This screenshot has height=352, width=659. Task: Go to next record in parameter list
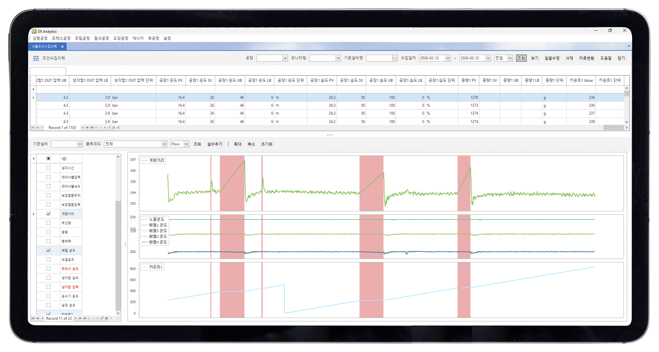(x=76, y=318)
